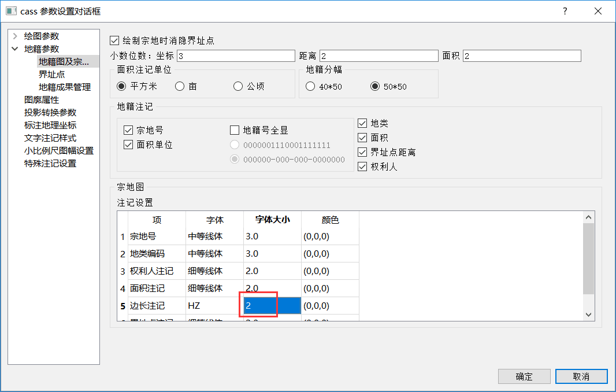The width and height of the screenshot is (616, 392).
Task: Select 0000001110001111111 format radio button
Action: [235, 145]
